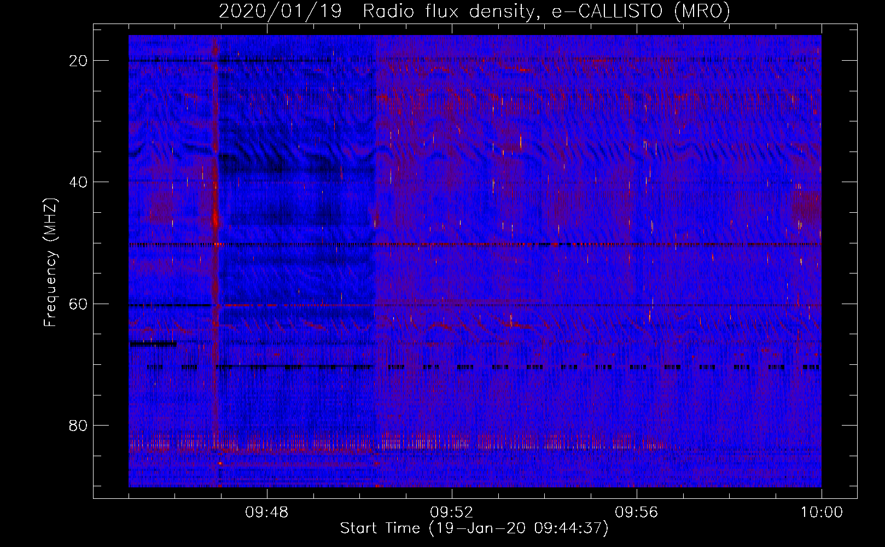Image resolution: width=885 pixels, height=547 pixels.
Task: Click the '09:48' time tick label
Action: (x=267, y=513)
